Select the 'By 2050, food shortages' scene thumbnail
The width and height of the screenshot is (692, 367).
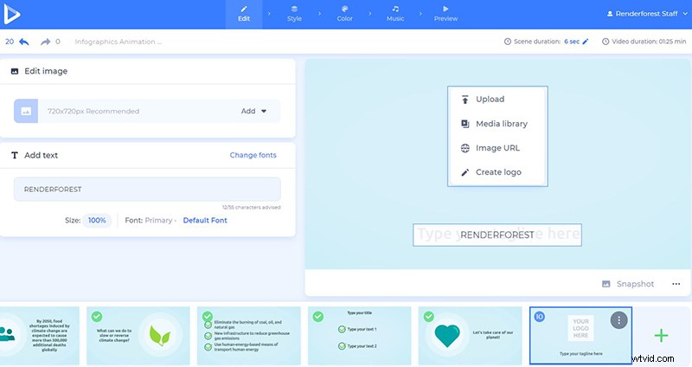click(x=40, y=336)
